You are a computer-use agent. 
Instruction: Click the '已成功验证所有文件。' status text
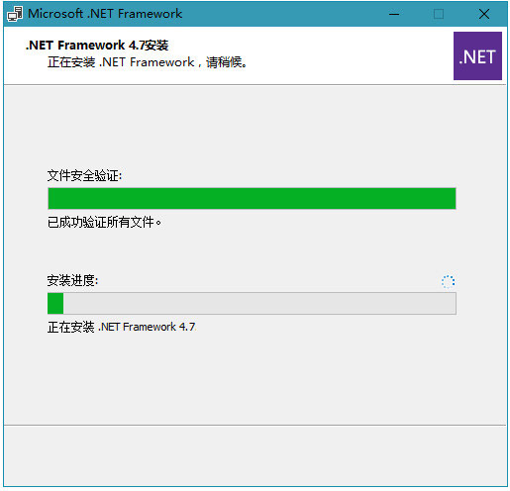pos(104,222)
